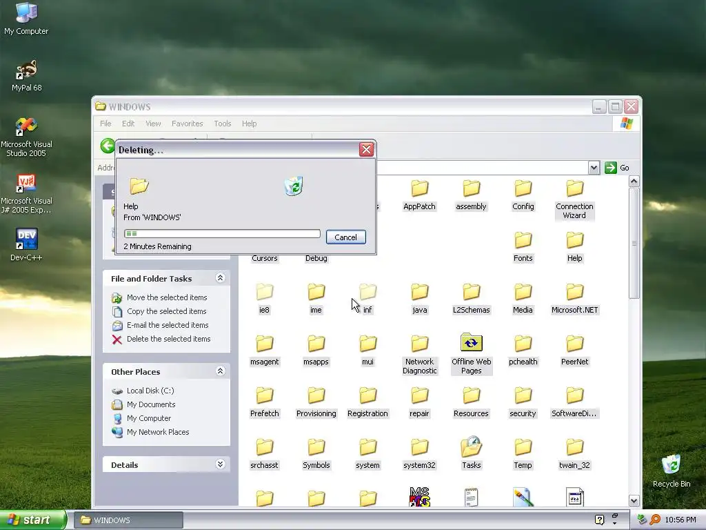The height and width of the screenshot is (530, 706).
Task: Click the taskbar clock showing 10:56 PM
Action: click(680, 520)
